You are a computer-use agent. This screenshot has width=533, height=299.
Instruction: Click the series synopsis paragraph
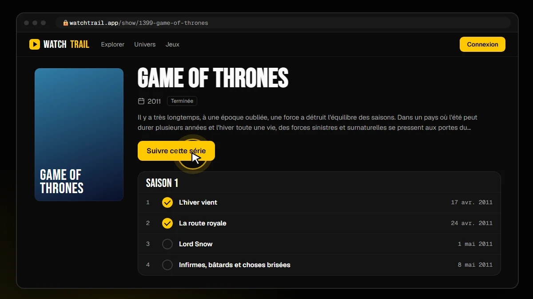tap(308, 123)
